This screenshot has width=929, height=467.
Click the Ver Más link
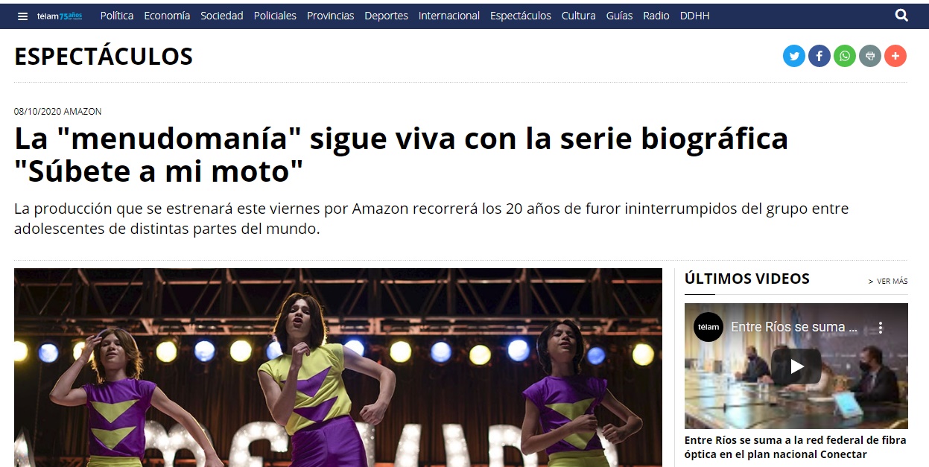888,282
